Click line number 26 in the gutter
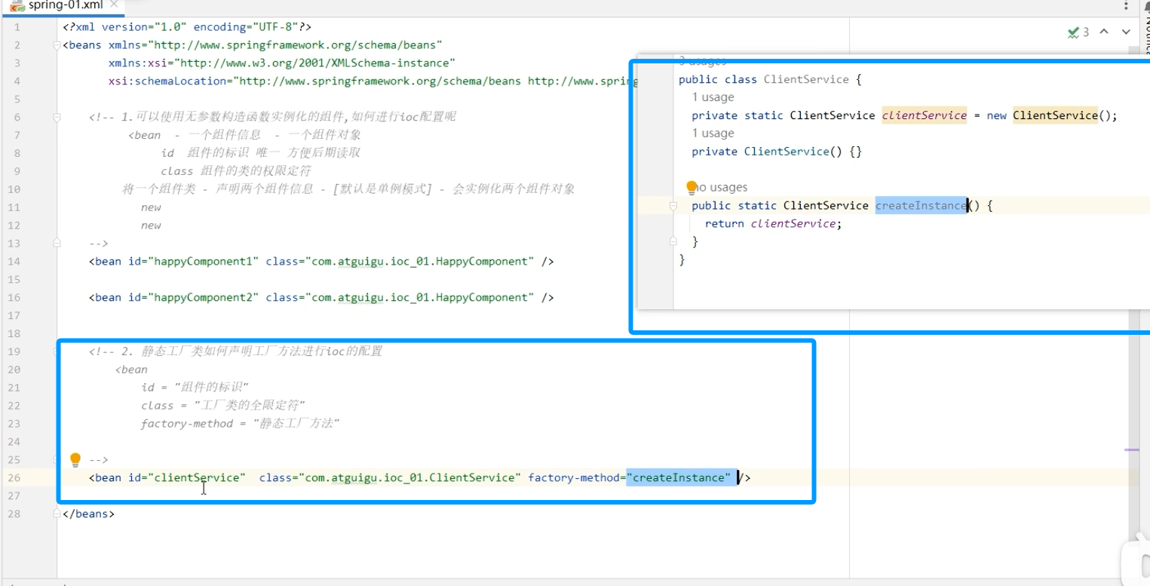Viewport: 1150px width, 586px height. tap(15, 478)
